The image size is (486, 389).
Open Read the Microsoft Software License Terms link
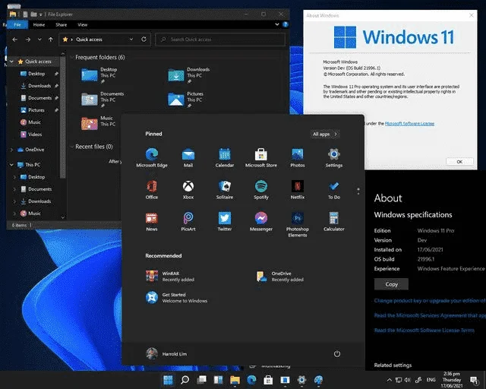point(424,330)
